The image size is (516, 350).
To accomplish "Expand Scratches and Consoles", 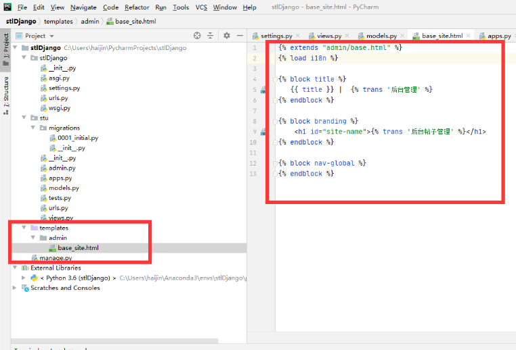I will tap(14, 288).
